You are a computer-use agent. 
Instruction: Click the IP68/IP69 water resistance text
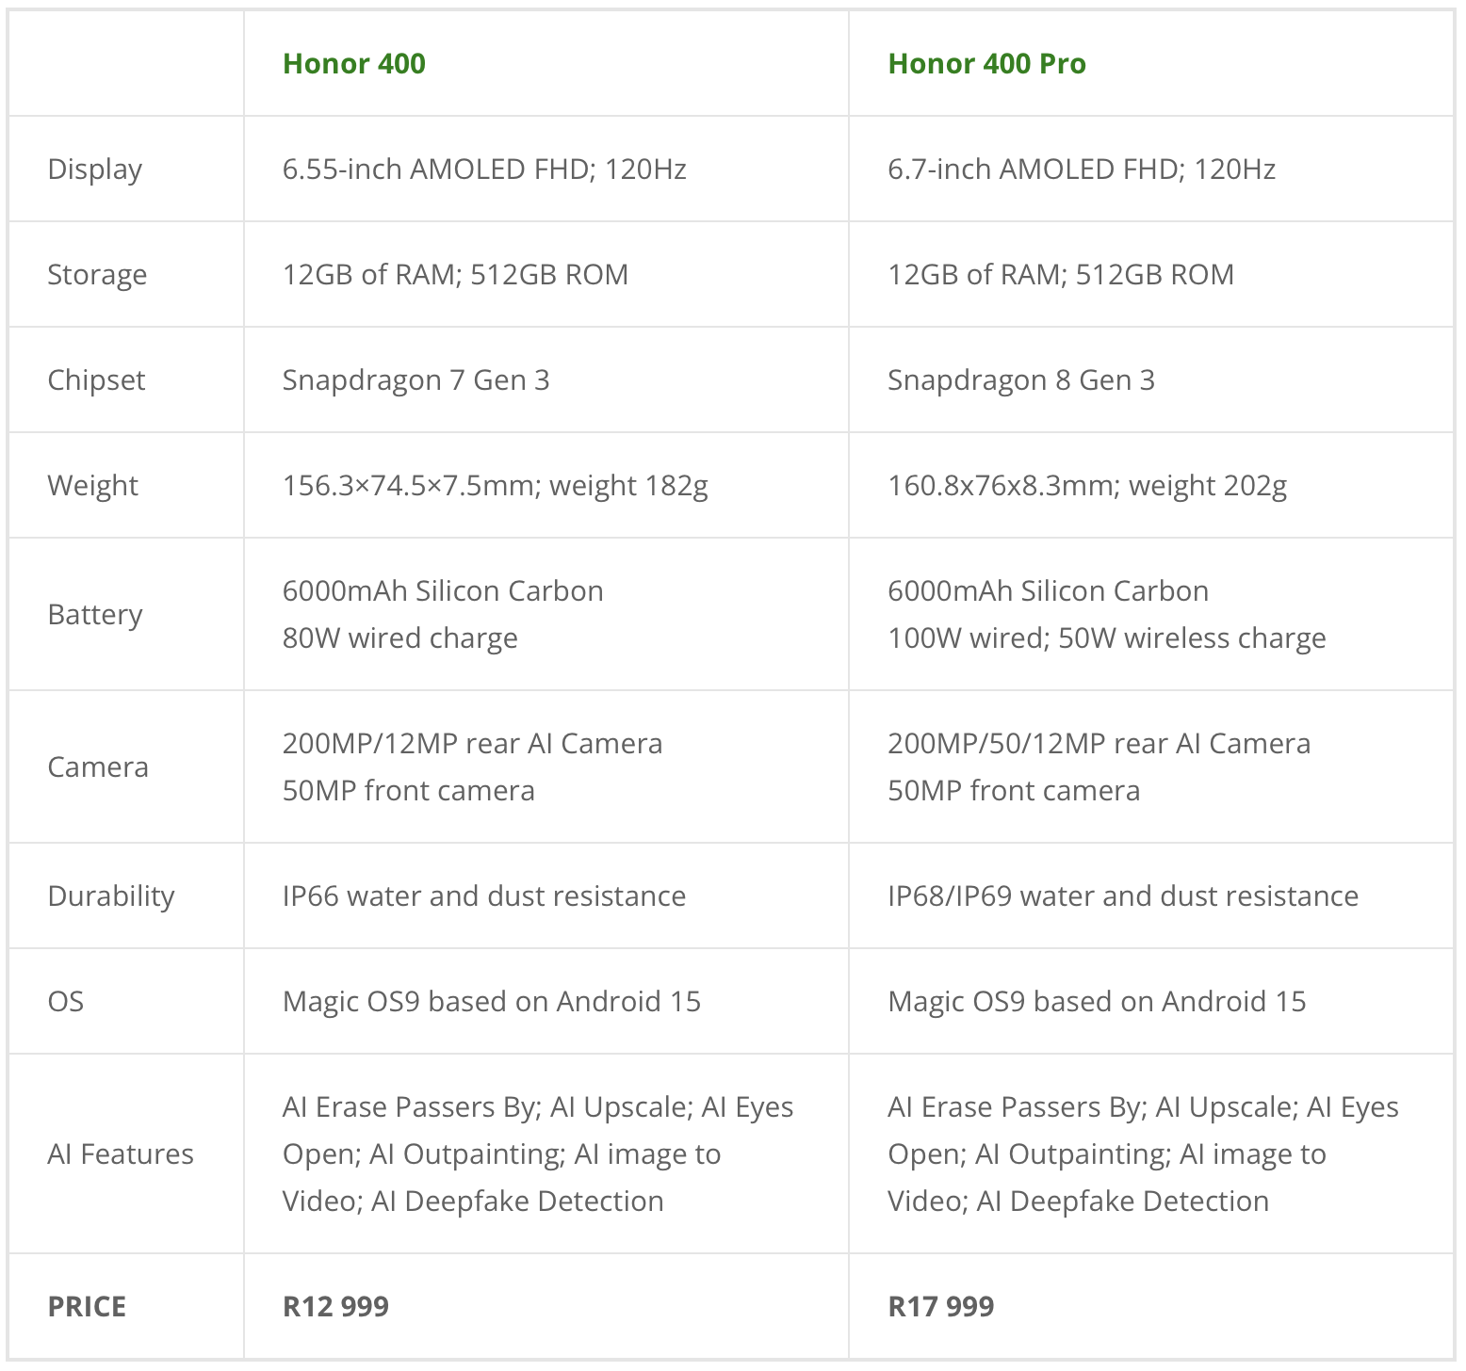(x=1122, y=896)
